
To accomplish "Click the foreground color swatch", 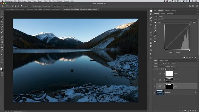I will tap(1, 69).
